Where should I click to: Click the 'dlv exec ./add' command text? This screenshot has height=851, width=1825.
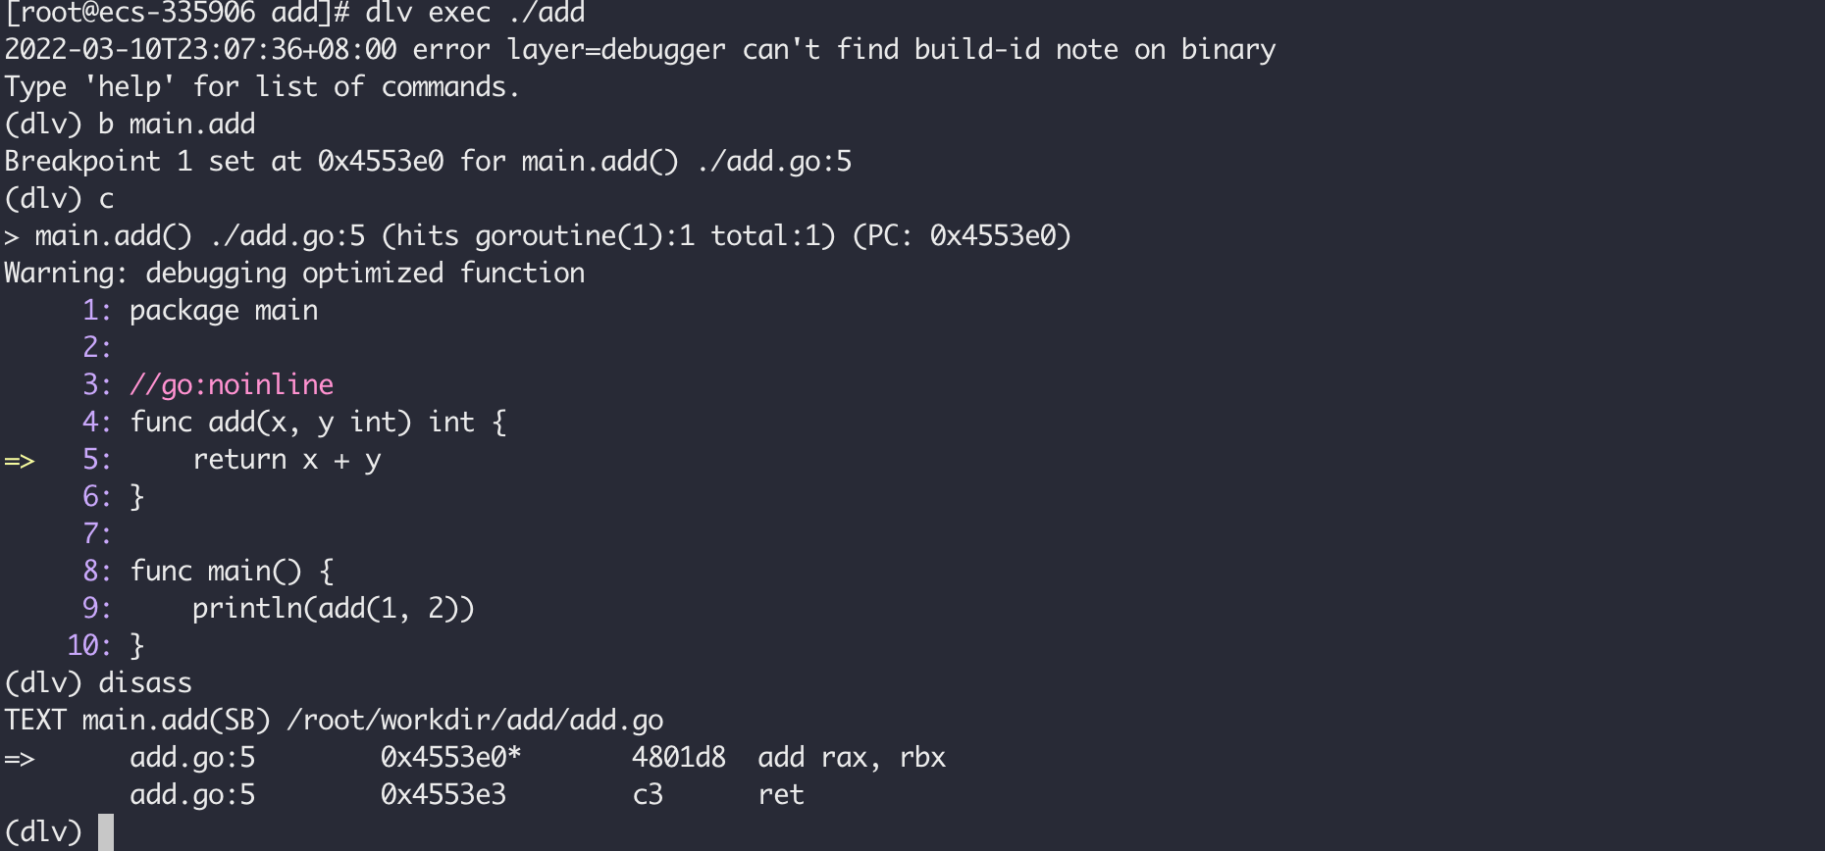pos(475,13)
